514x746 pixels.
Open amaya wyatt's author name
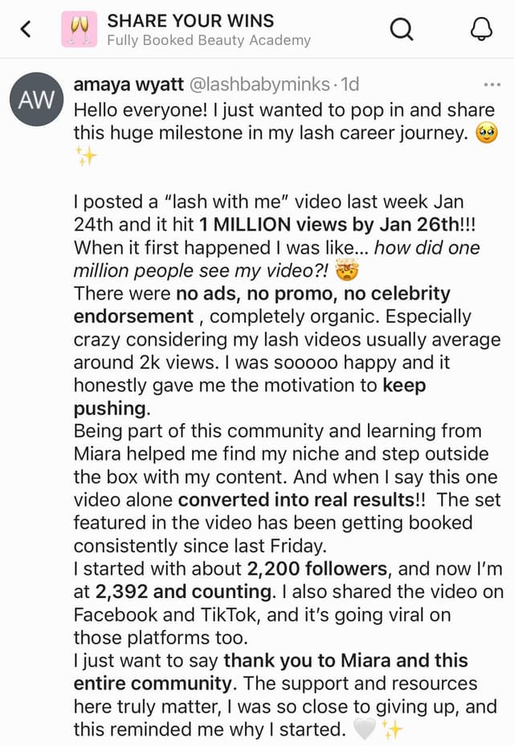point(129,84)
